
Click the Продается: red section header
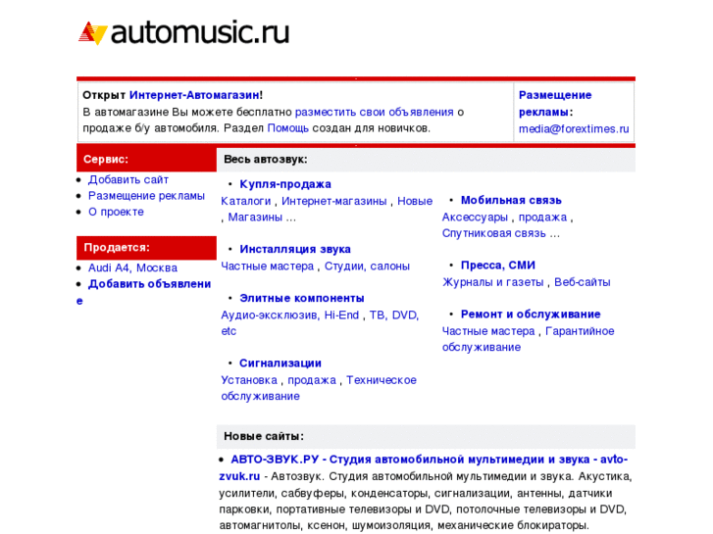(146, 248)
